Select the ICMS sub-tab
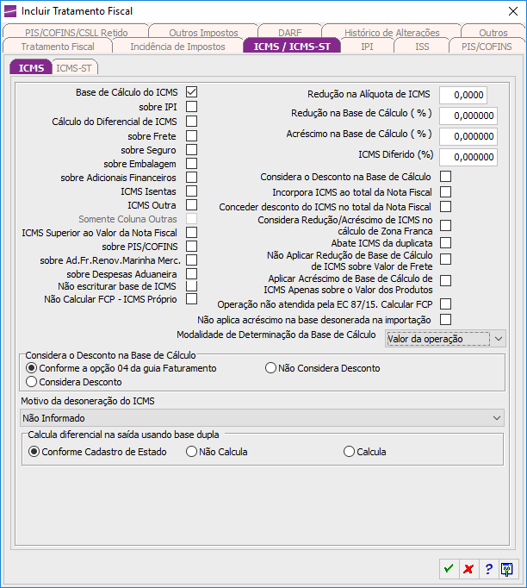Image resolution: width=527 pixels, height=588 pixels. (x=31, y=68)
